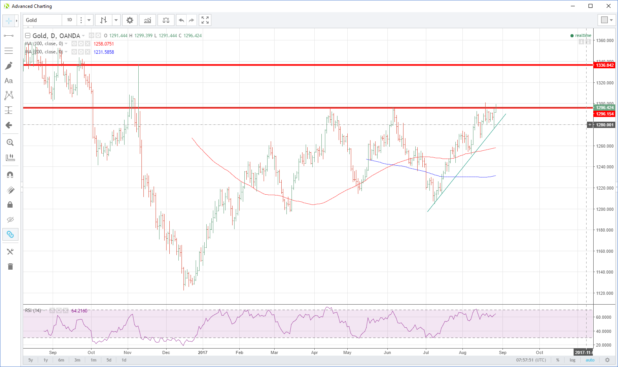Set time range to 1d

click(x=124, y=360)
